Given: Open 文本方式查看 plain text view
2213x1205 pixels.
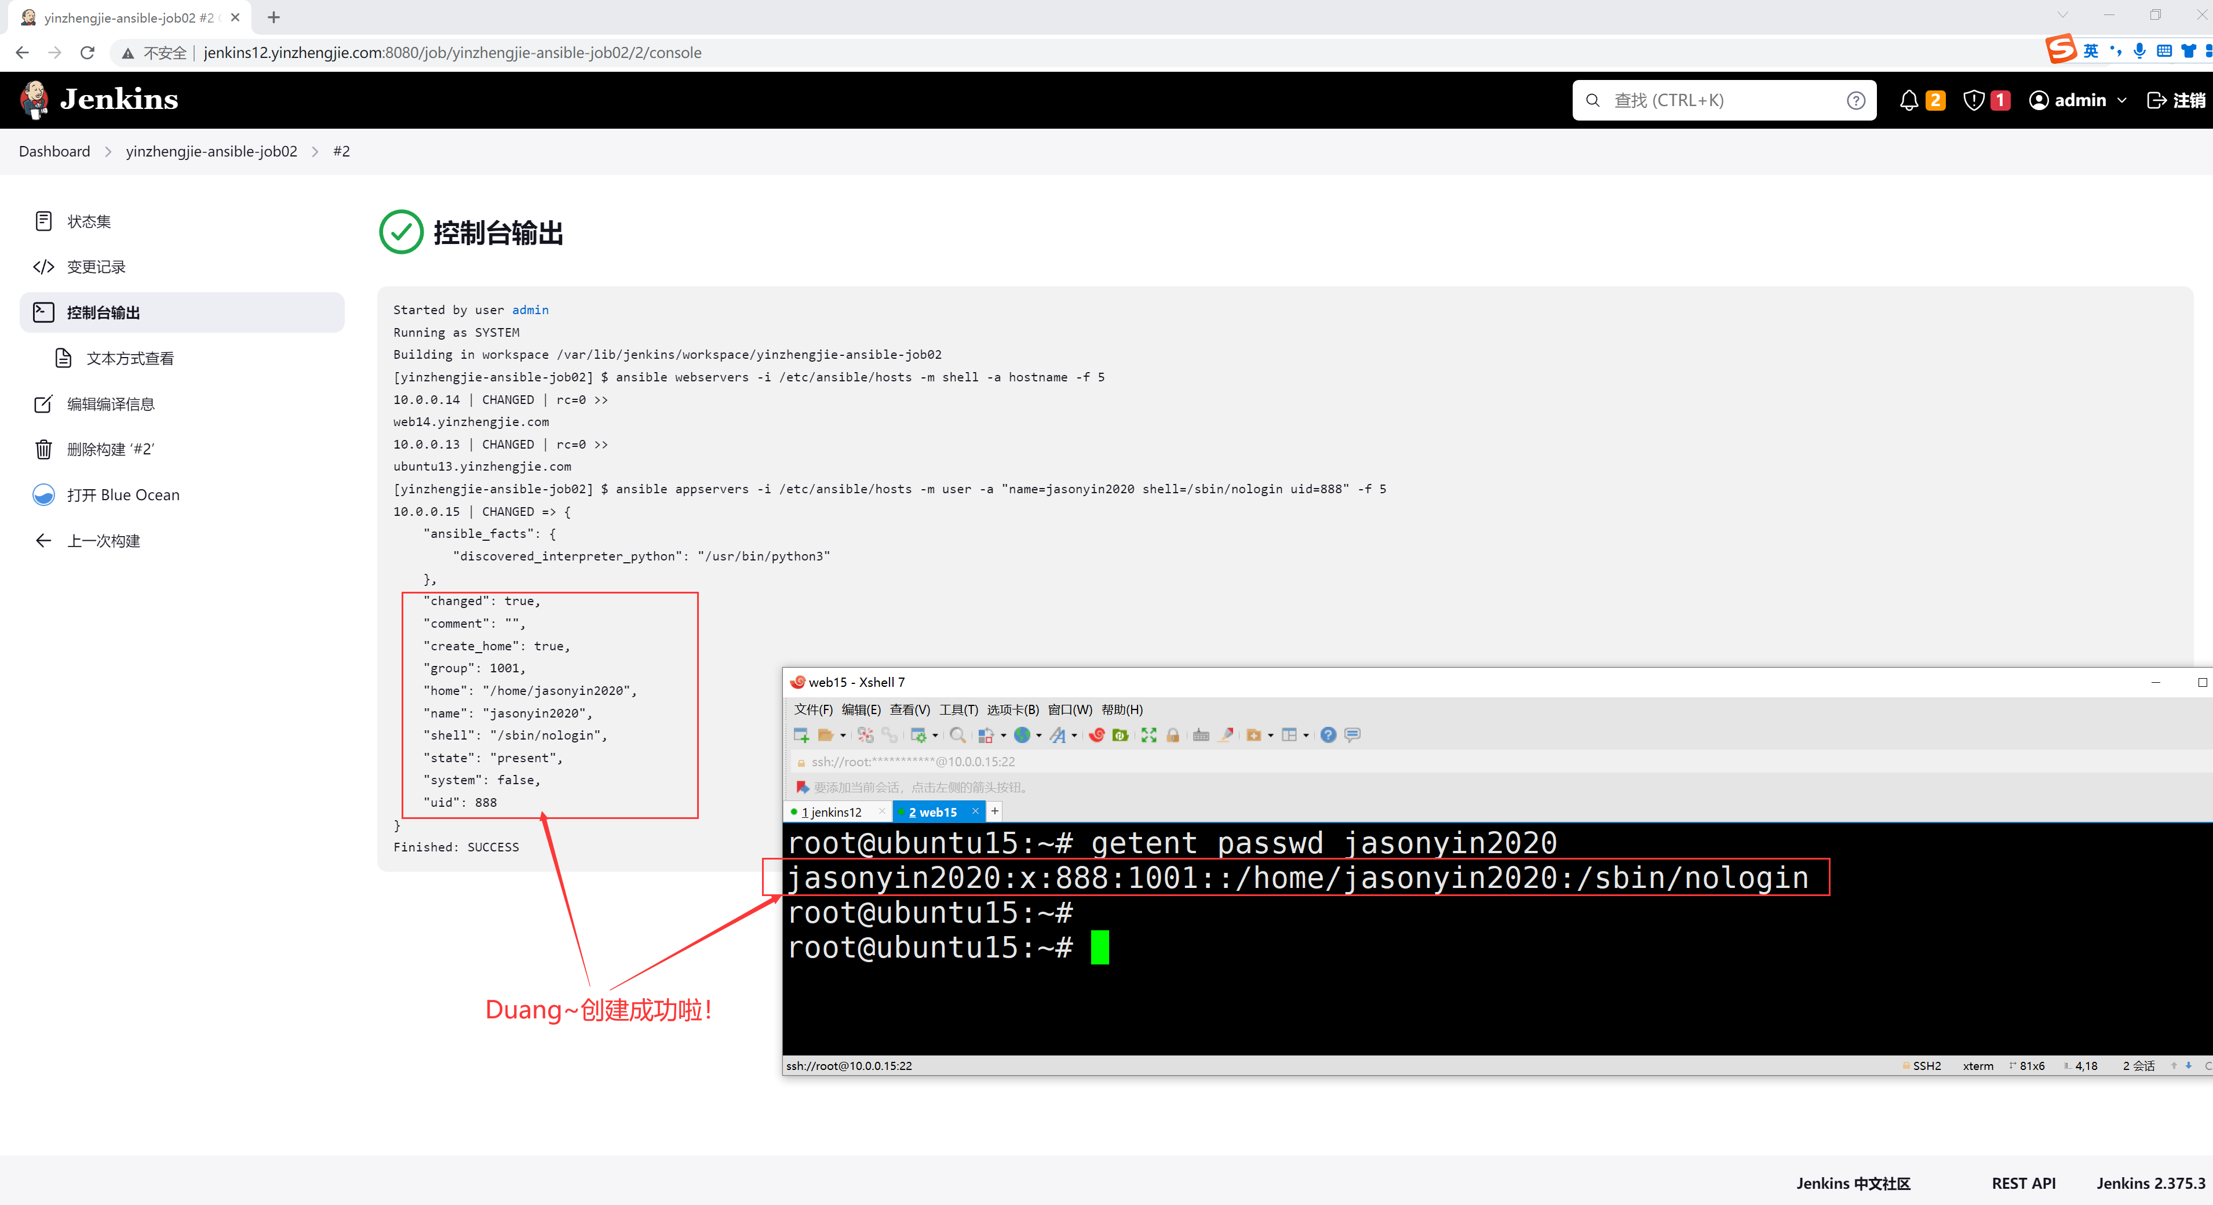Looking at the screenshot, I should [130, 358].
